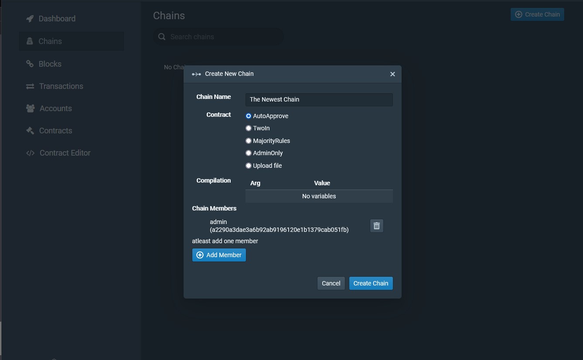
Task: Switch to the Chains page in sidebar
Action: [50, 41]
